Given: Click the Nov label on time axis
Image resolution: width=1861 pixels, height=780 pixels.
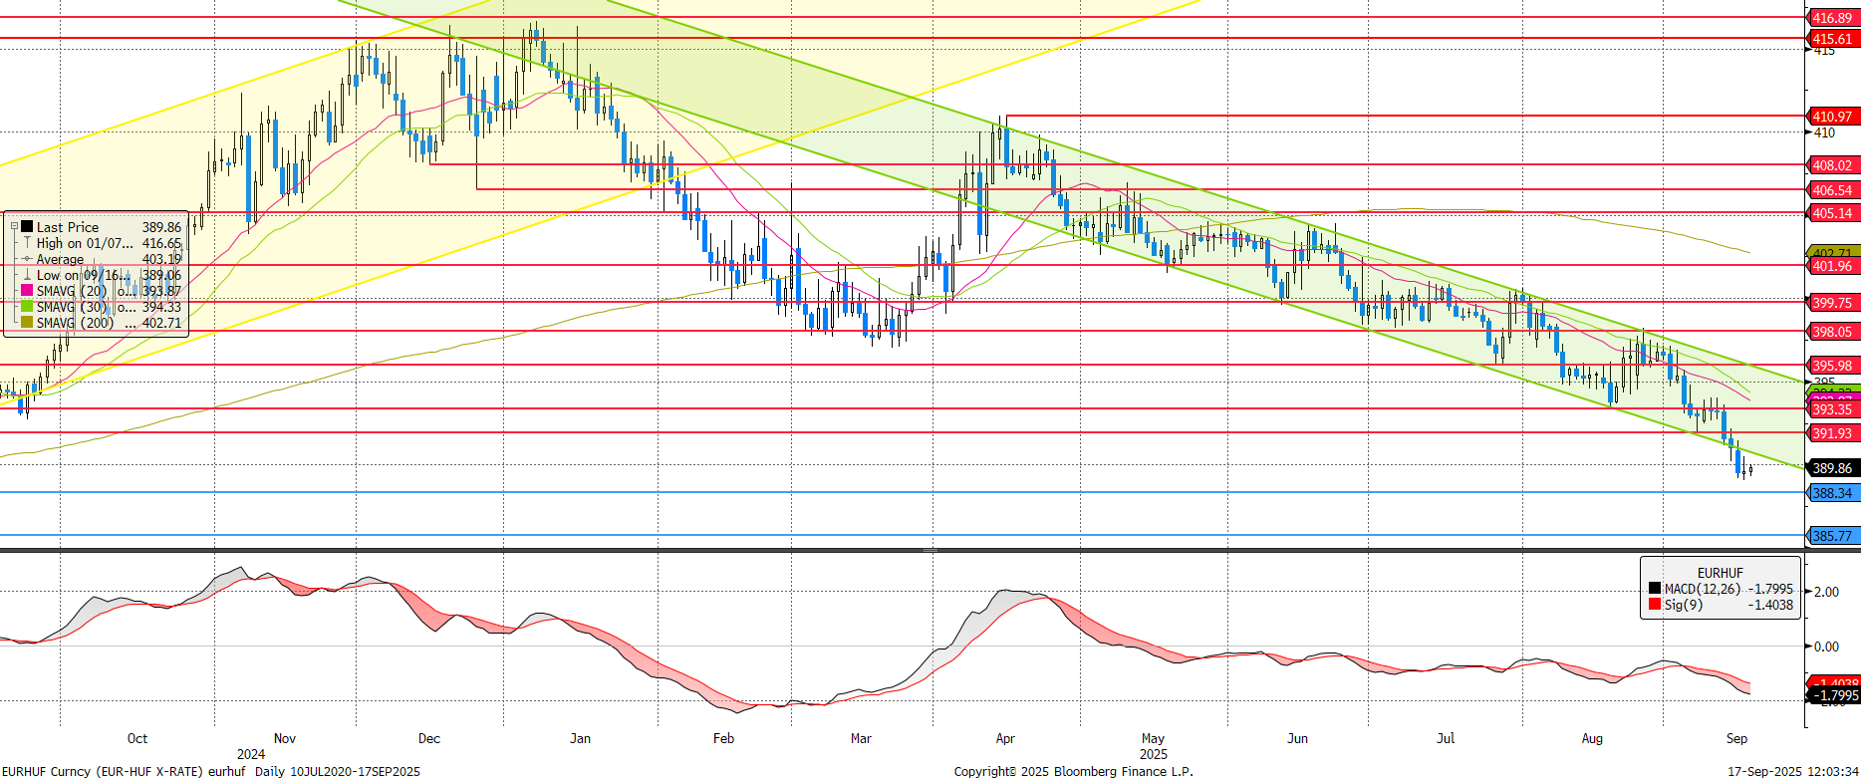Looking at the screenshot, I should (x=285, y=738).
